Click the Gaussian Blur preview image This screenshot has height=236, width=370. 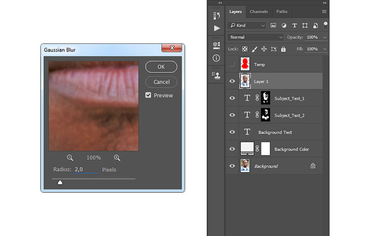pos(94,106)
